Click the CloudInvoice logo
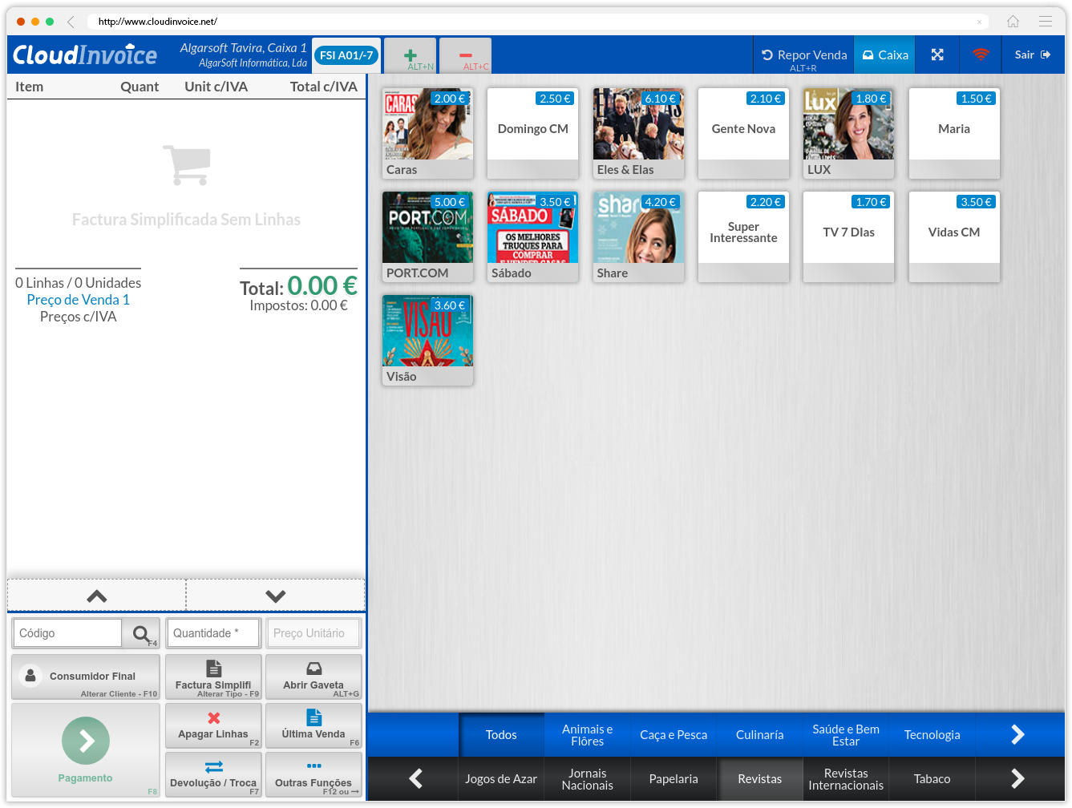1072x808 pixels. coord(85,55)
